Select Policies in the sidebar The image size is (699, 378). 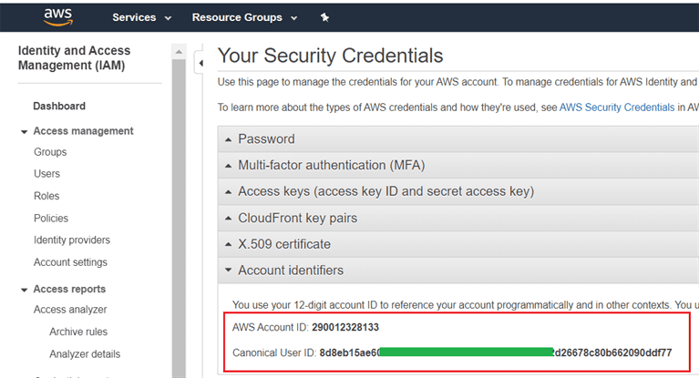pyautogui.click(x=51, y=219)
